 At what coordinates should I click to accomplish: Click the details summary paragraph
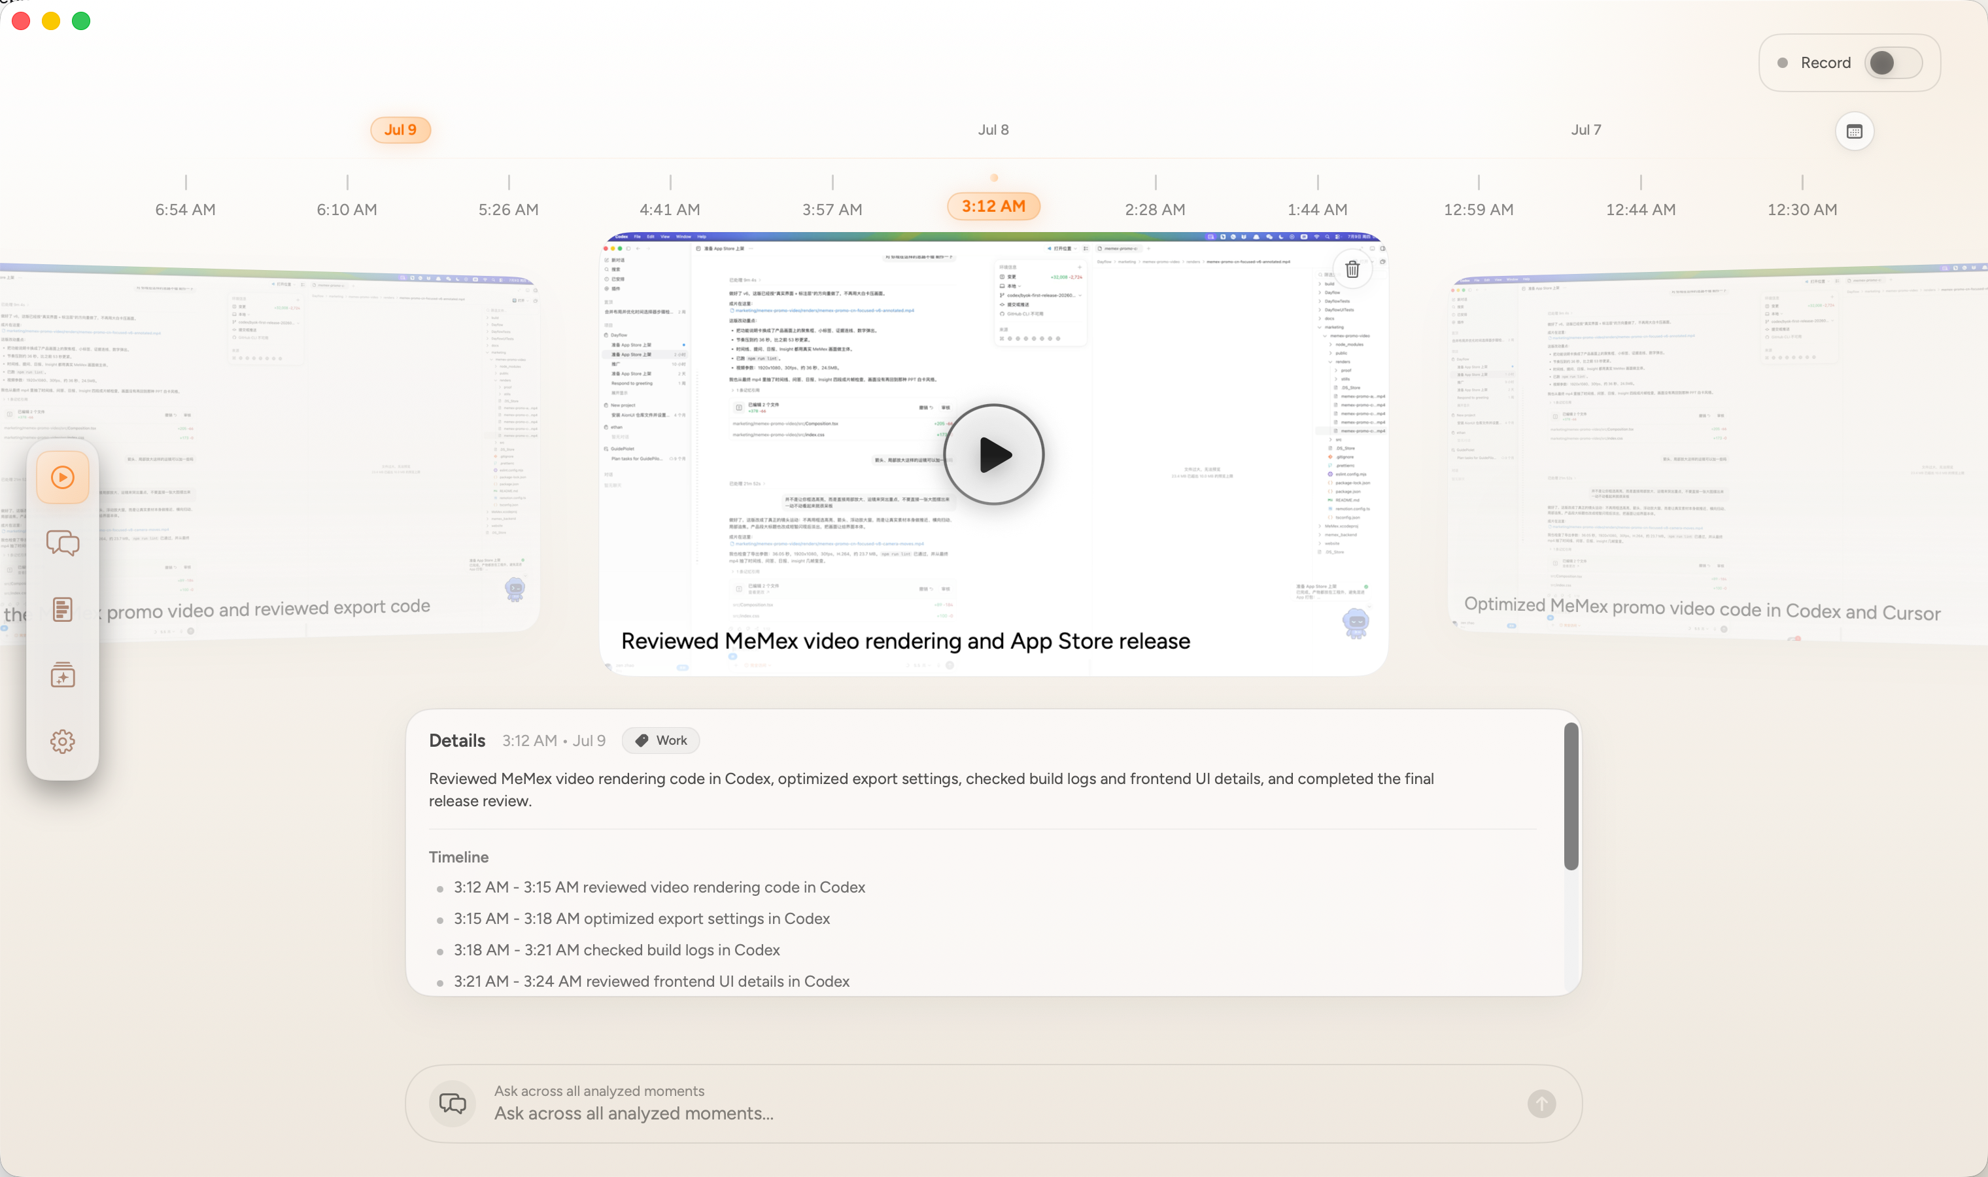[931, 789]
